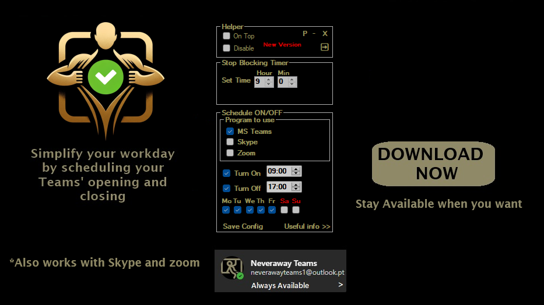The height and width of the screenshot is (305, 544).
Task: Increase Hour value with up arrow
Action: point(269,80)
